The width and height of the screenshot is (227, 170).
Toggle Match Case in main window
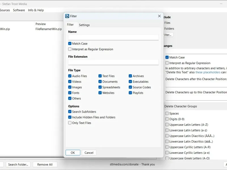(x=167, y=58)
